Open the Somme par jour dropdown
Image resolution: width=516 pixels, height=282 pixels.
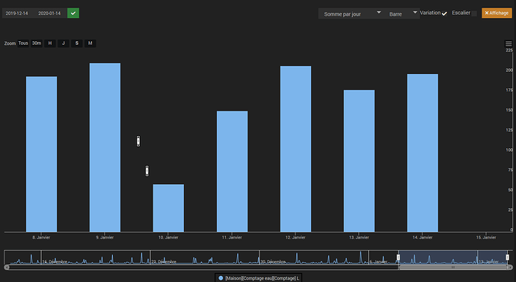click(x=351, y=13)
